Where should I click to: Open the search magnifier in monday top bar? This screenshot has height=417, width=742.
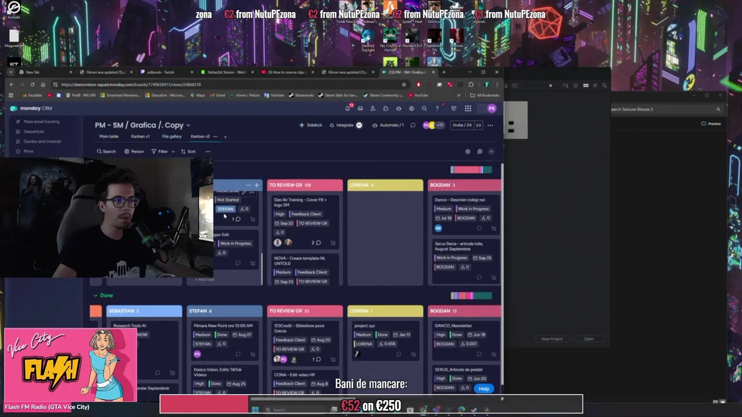click(x=424, y=108)
